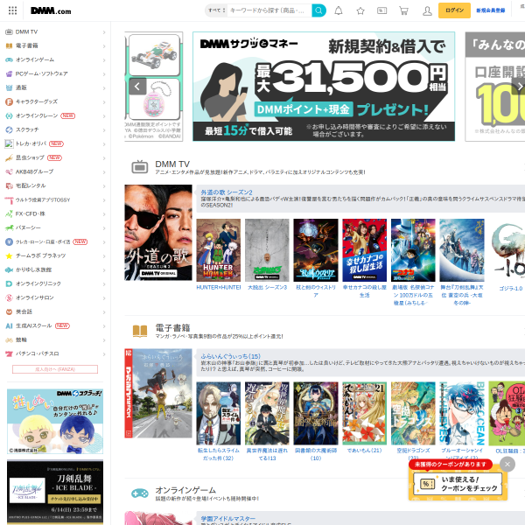Screen dimensions: 525x525
Task: Open the 劇場版 名探偵コナン poster thumbnail
Action: 413,250
